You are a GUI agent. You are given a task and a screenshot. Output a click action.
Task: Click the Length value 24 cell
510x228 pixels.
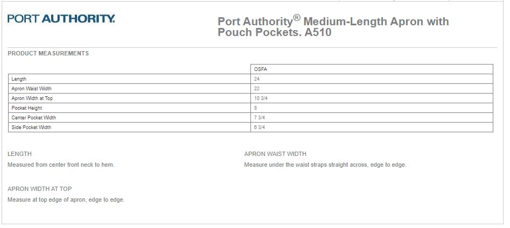point(257,79)
